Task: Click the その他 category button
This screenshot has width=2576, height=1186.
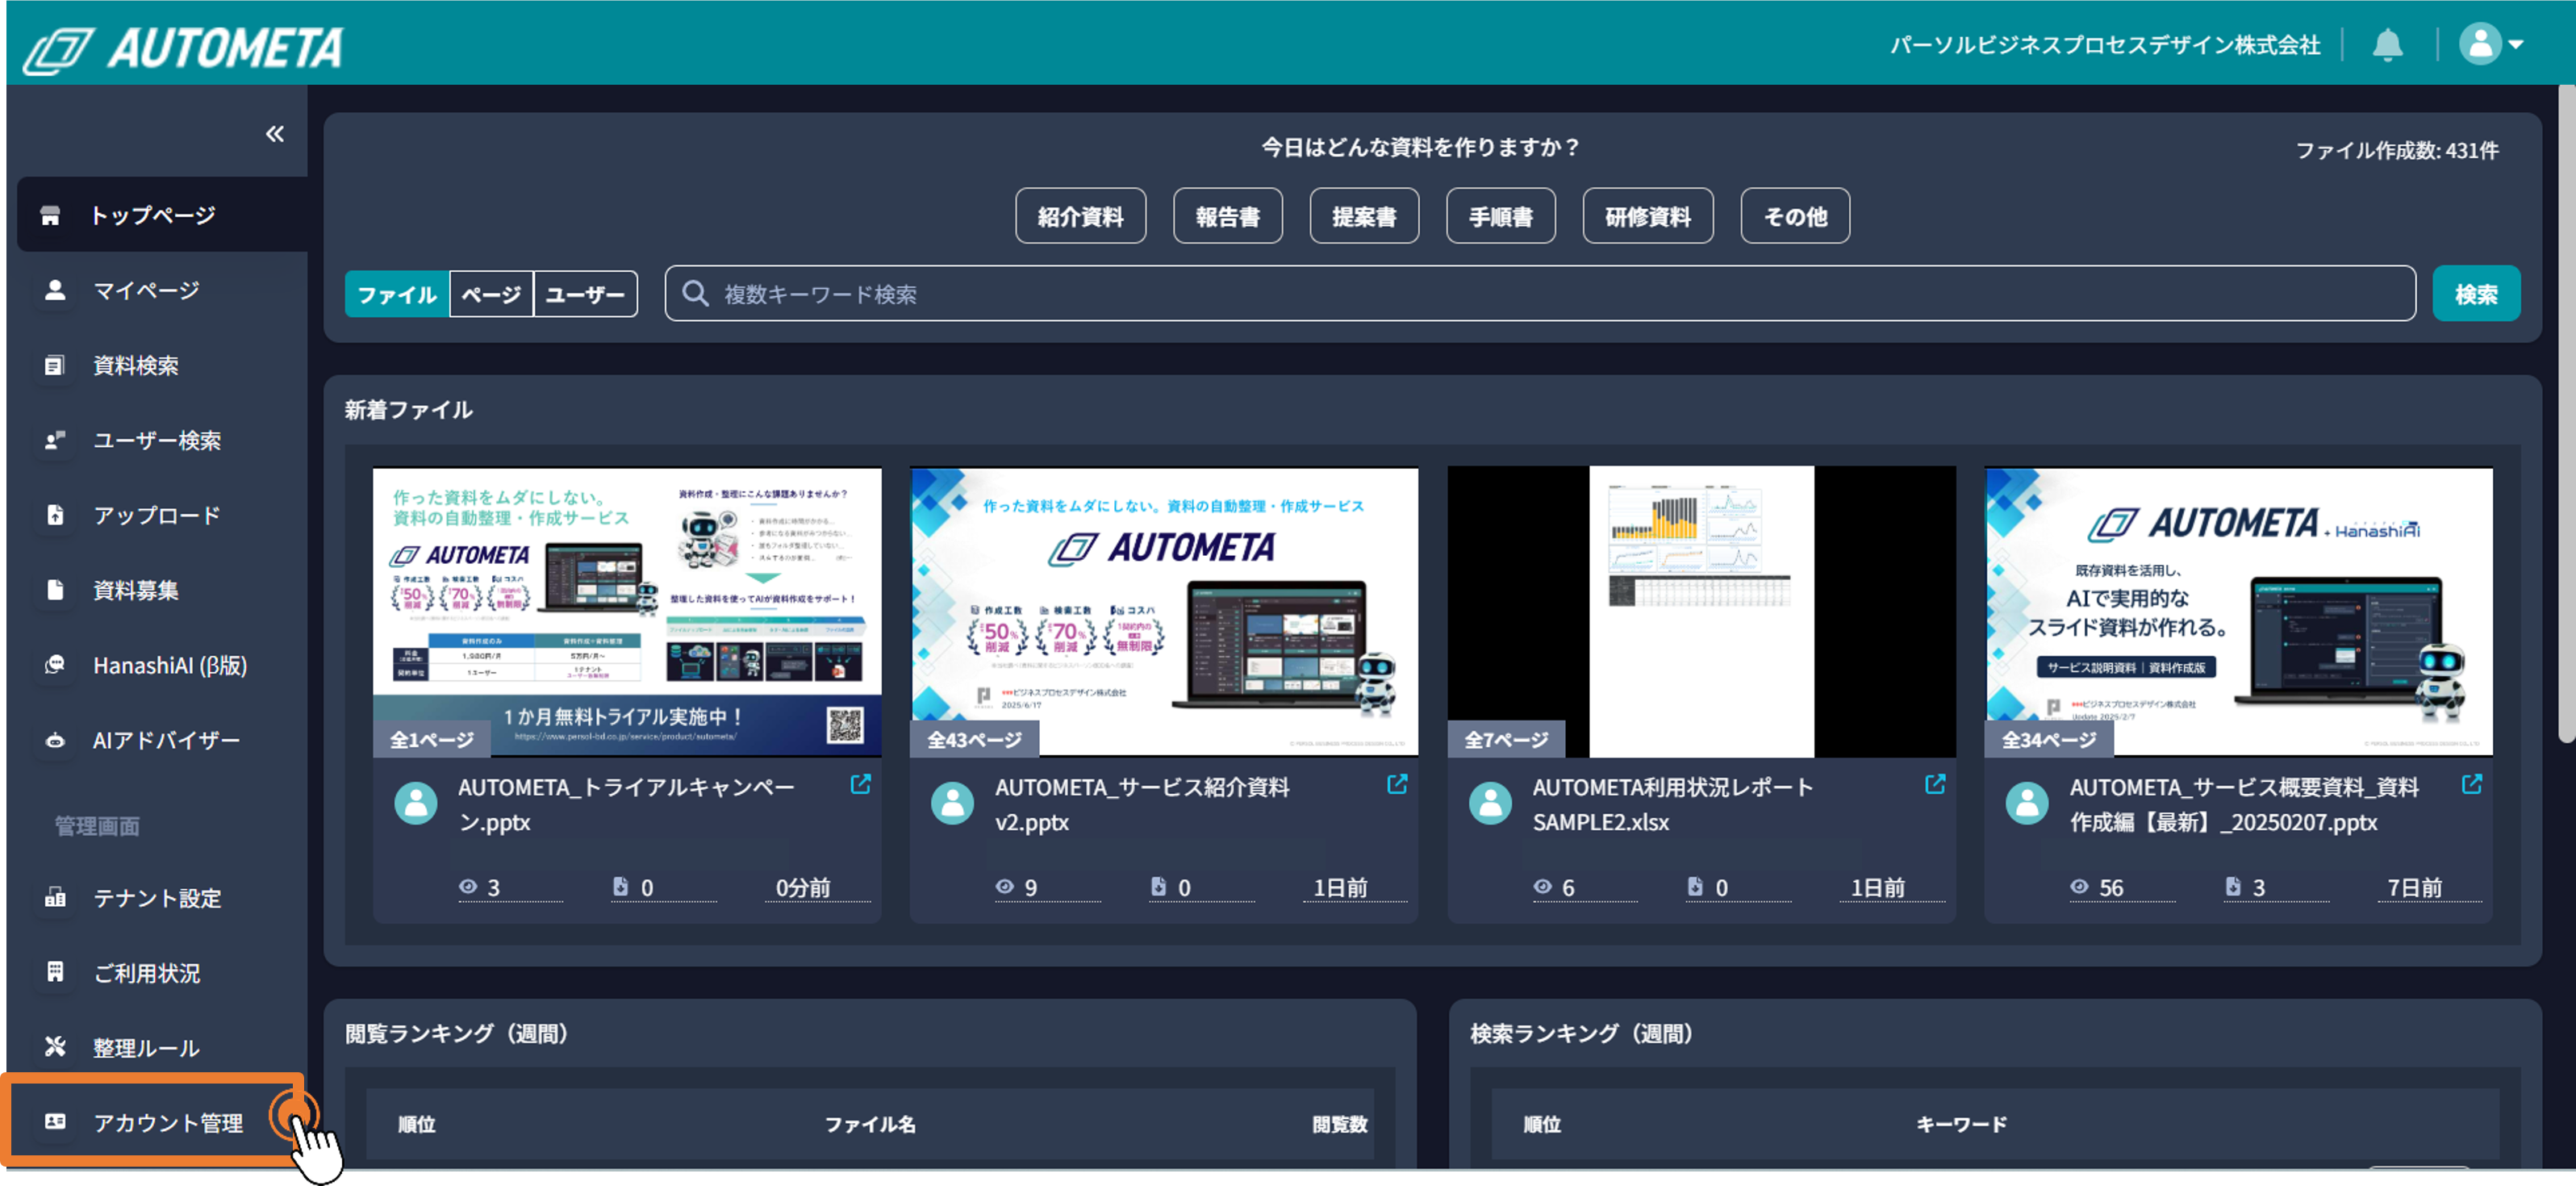Action: pyautogui.click(x=1795, y=216)
